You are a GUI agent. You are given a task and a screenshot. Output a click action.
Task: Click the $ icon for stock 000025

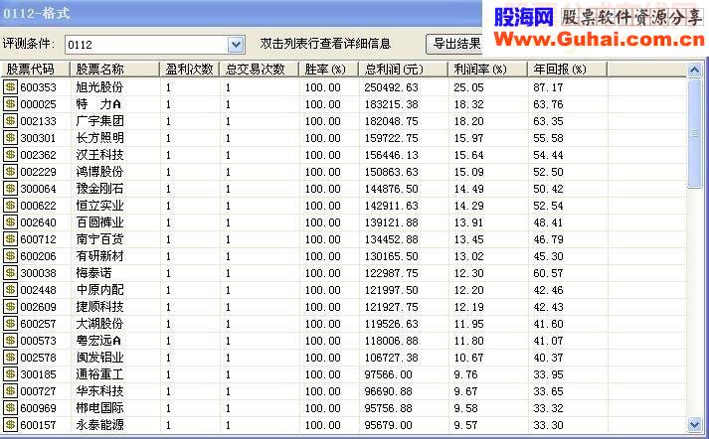10,104
